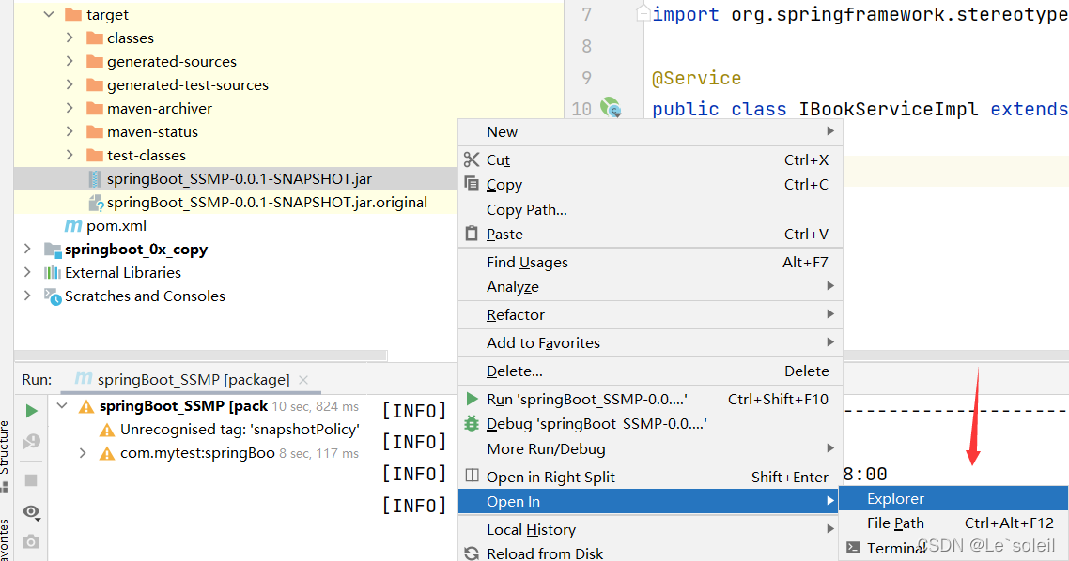The height and width of the screenshot is (561, 1069).
Task: Close the springBoot_SSMP [package] run tab
Action: tap(303, 380)
